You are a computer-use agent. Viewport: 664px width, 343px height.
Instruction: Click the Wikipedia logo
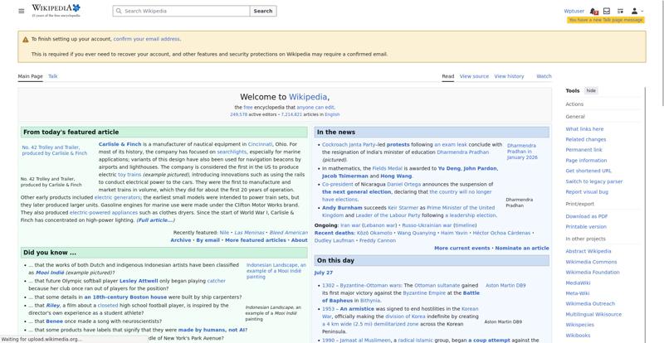tap(56, 11)
